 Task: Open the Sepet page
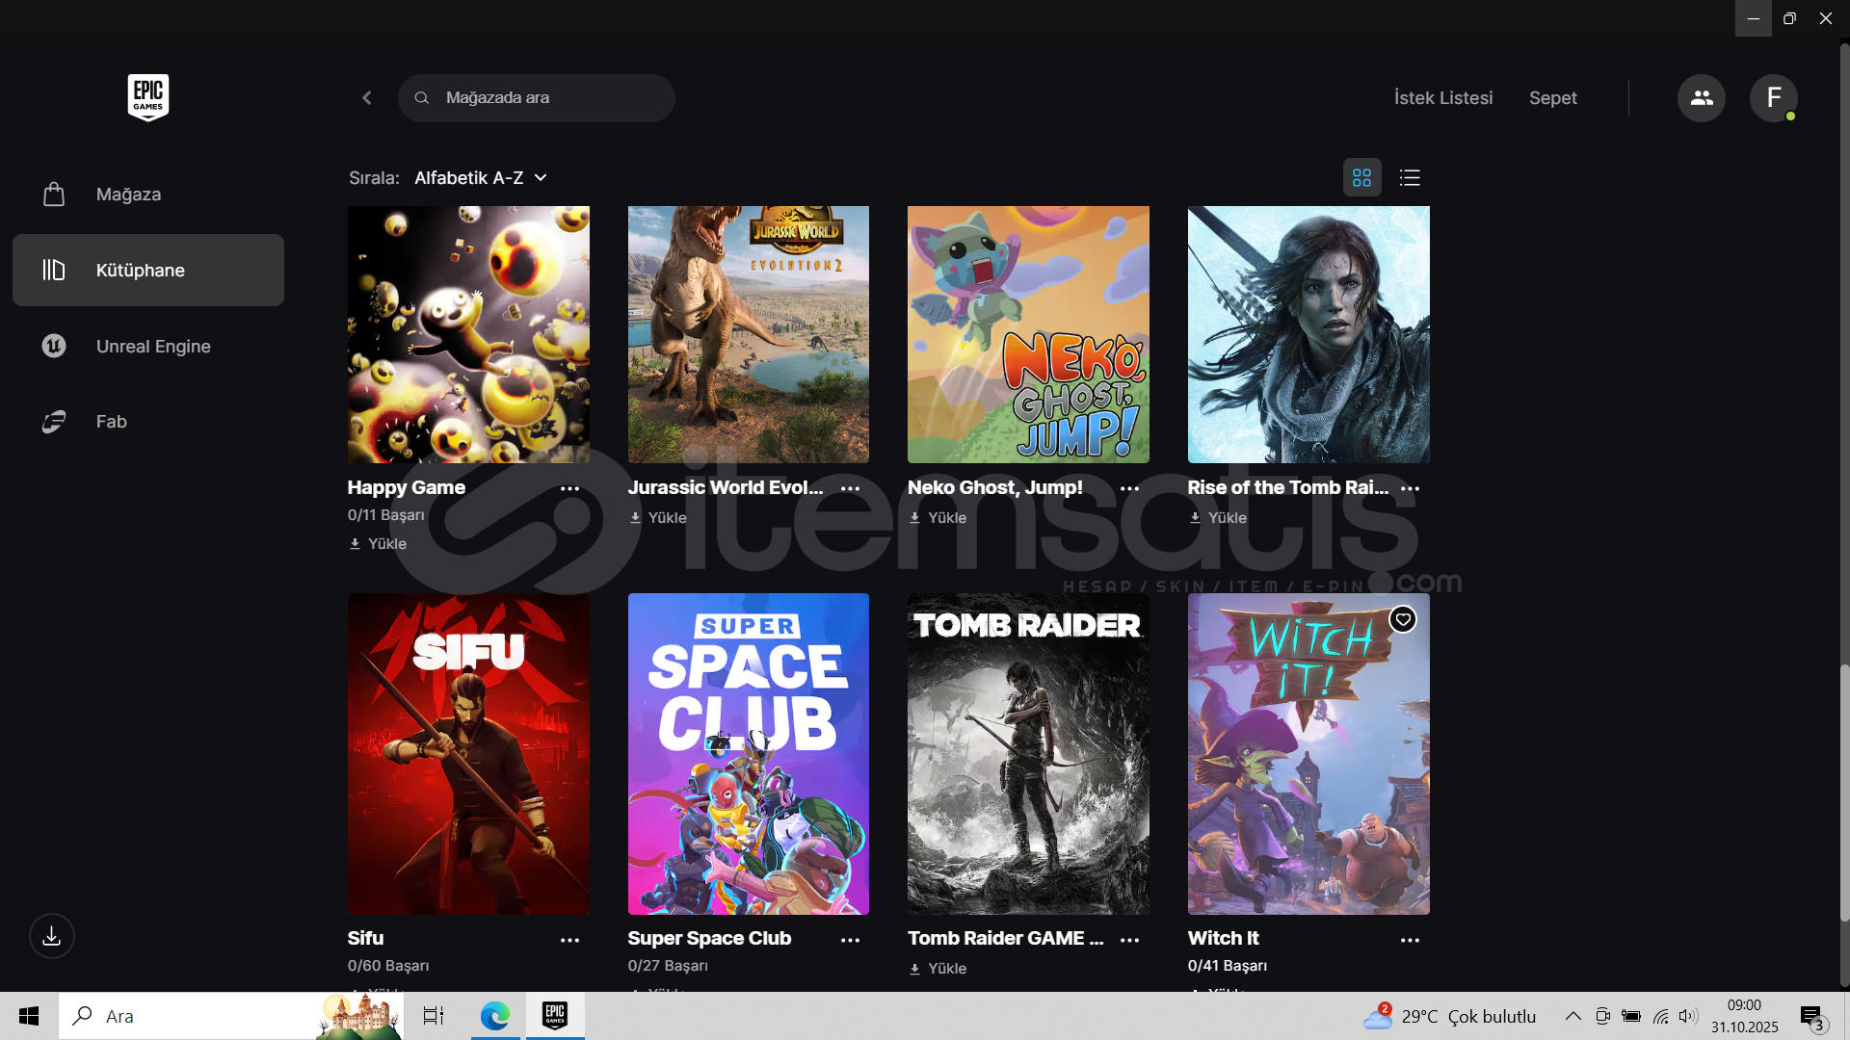1552,97
